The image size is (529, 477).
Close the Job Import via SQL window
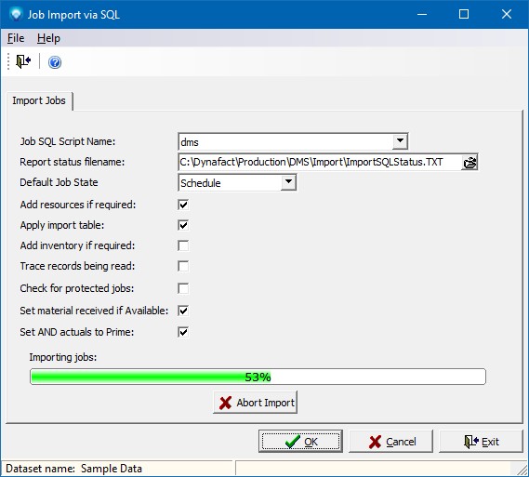[507, 14]
